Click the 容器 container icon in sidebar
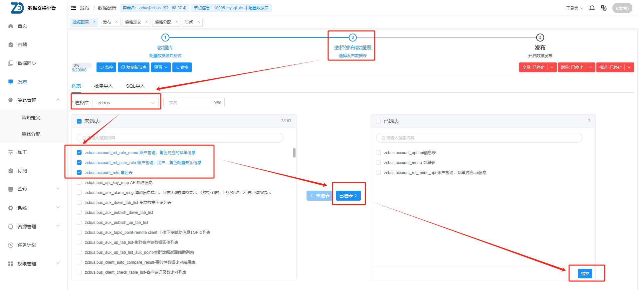 [x=11, y=45]
